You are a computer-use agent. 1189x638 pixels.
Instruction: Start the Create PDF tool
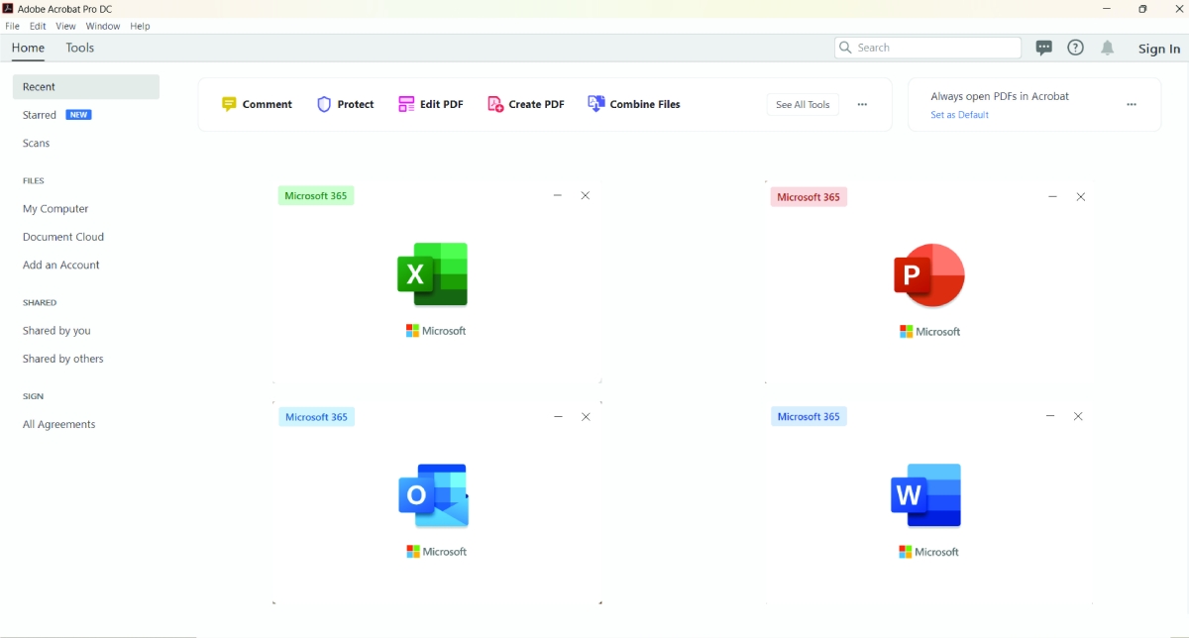[x=526, y=104]
